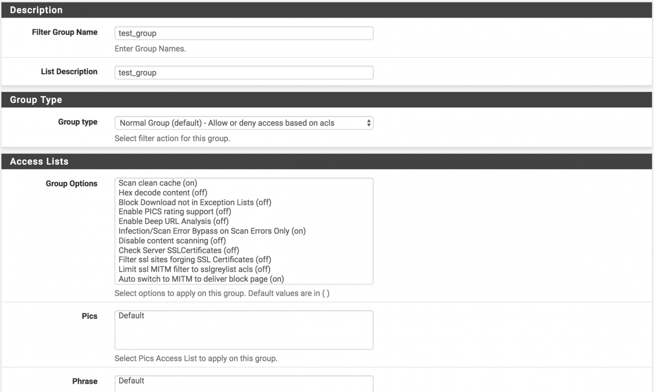Choose 'Limit ssl MITM filter to sslgreylist acls'

194,269
